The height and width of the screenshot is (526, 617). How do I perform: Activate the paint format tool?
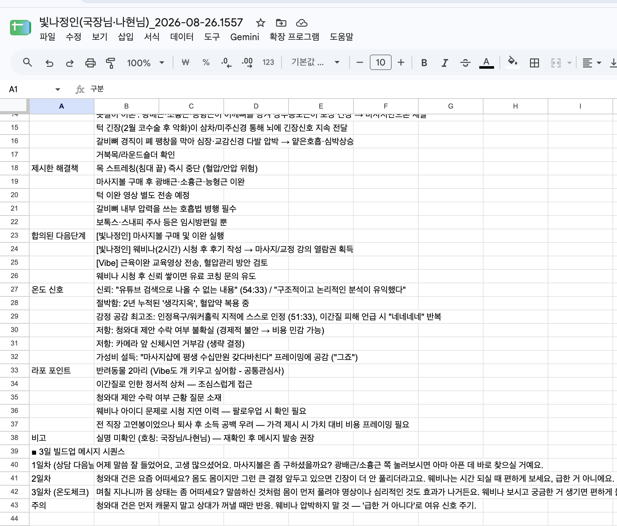110,63
